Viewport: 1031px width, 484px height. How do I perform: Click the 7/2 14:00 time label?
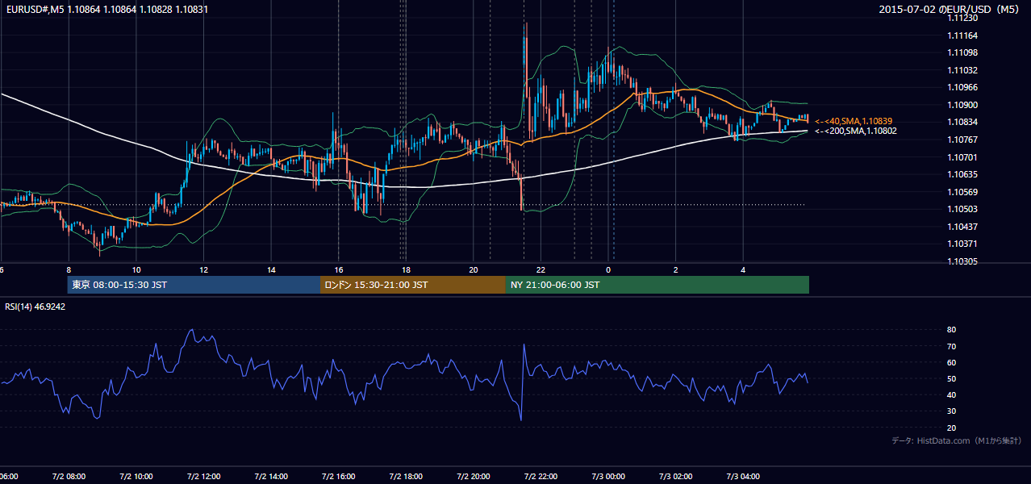coord(271,477)
